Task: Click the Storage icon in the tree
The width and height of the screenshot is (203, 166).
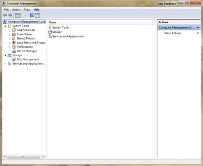Action: click(9, 55)
